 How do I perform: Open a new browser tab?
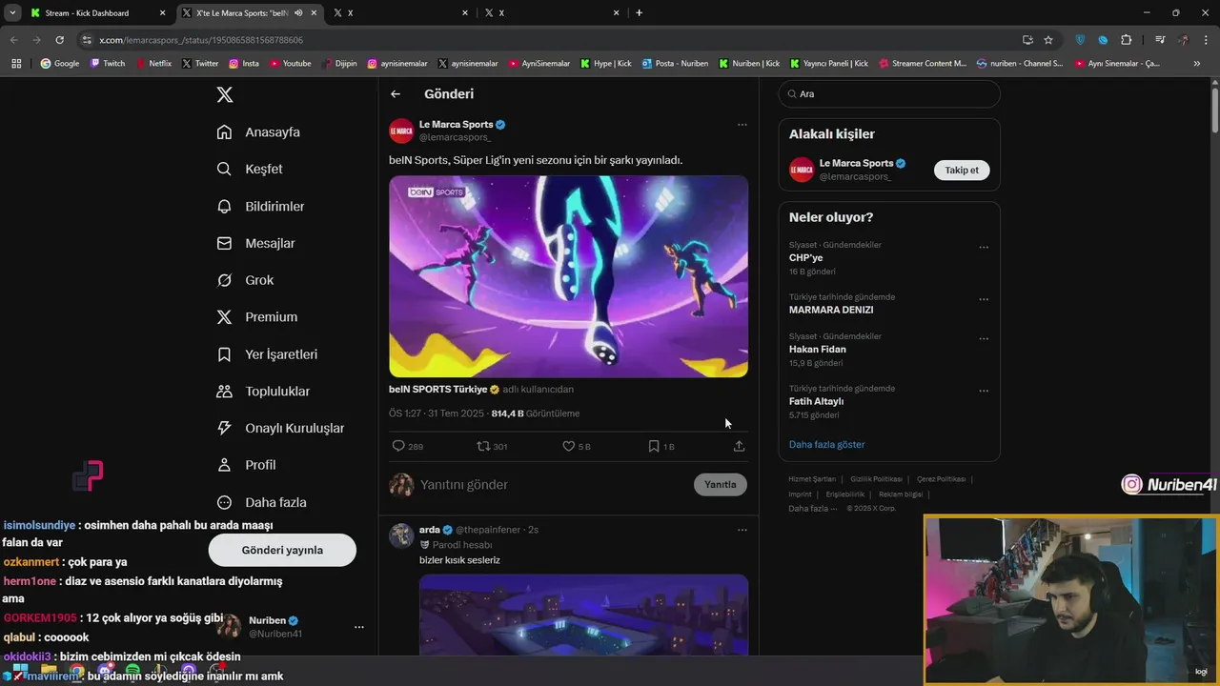(x=639, y=12)
